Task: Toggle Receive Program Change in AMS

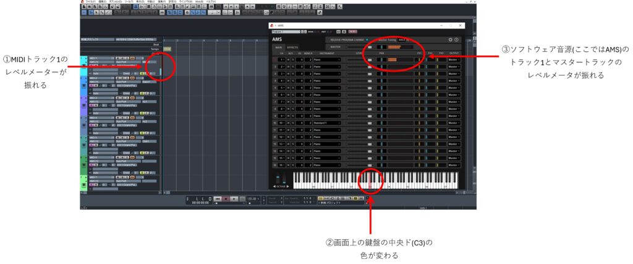Action: coord(367,40)
